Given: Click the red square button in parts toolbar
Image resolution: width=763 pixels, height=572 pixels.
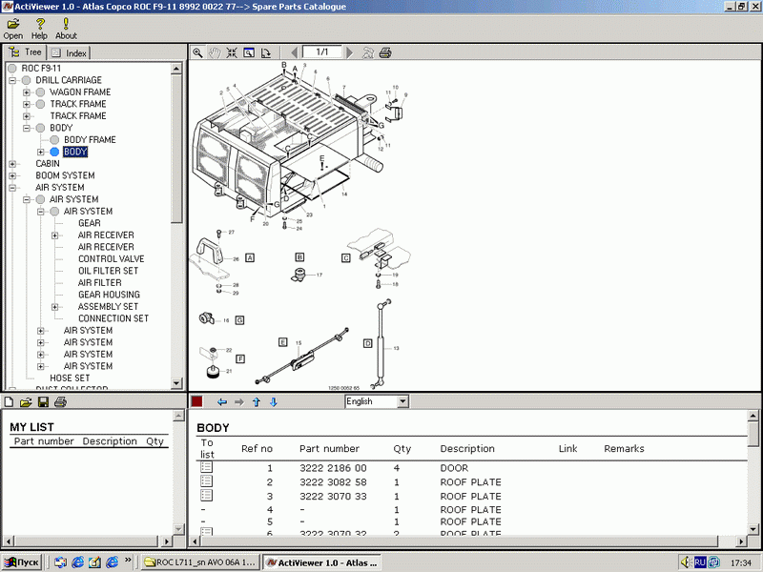Looking at the screenshot, I should [196, 402].
